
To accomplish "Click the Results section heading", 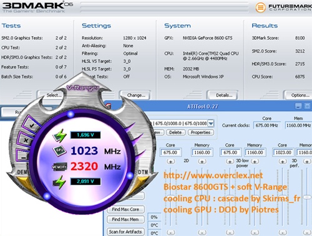I will pyautogui.click(x=265, y=26).
